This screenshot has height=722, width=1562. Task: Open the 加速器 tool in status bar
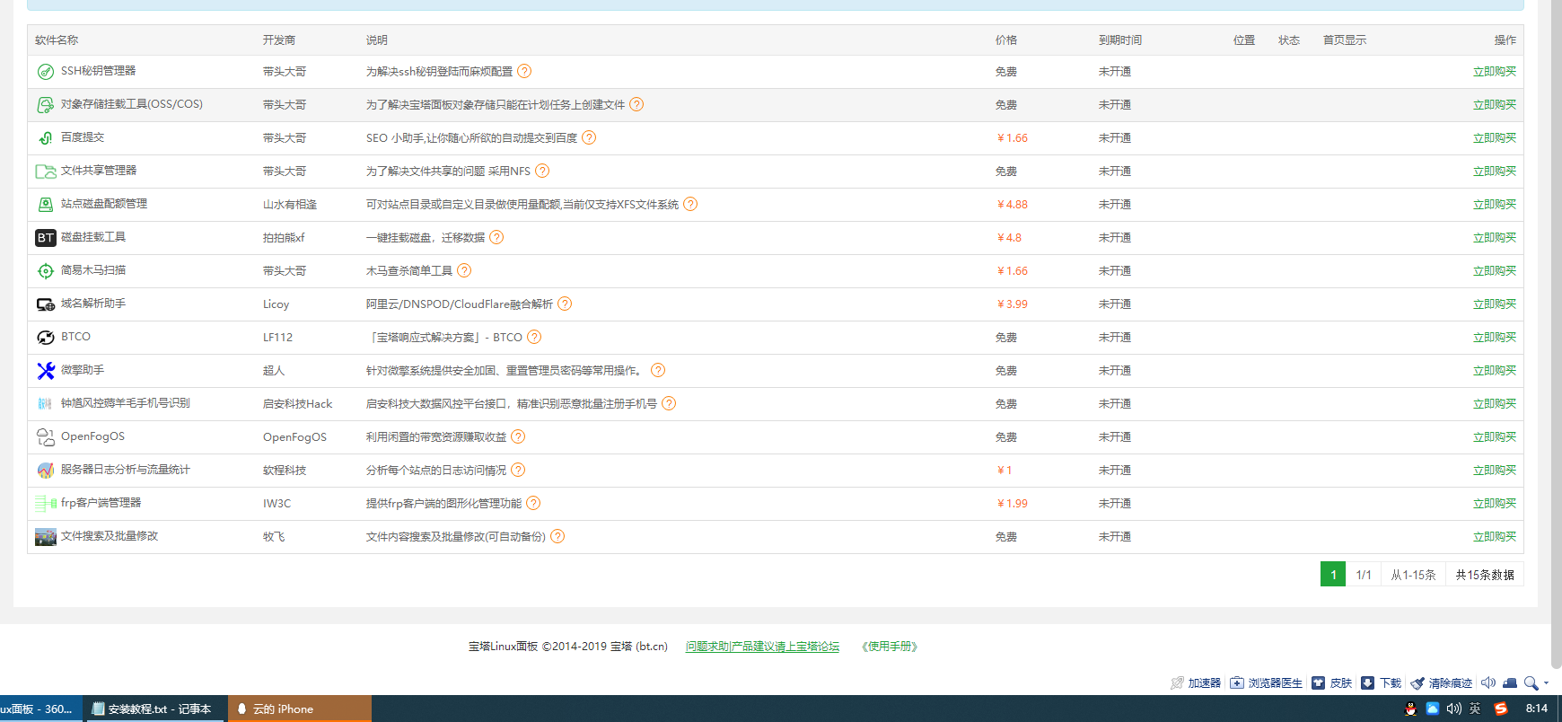1196,682
